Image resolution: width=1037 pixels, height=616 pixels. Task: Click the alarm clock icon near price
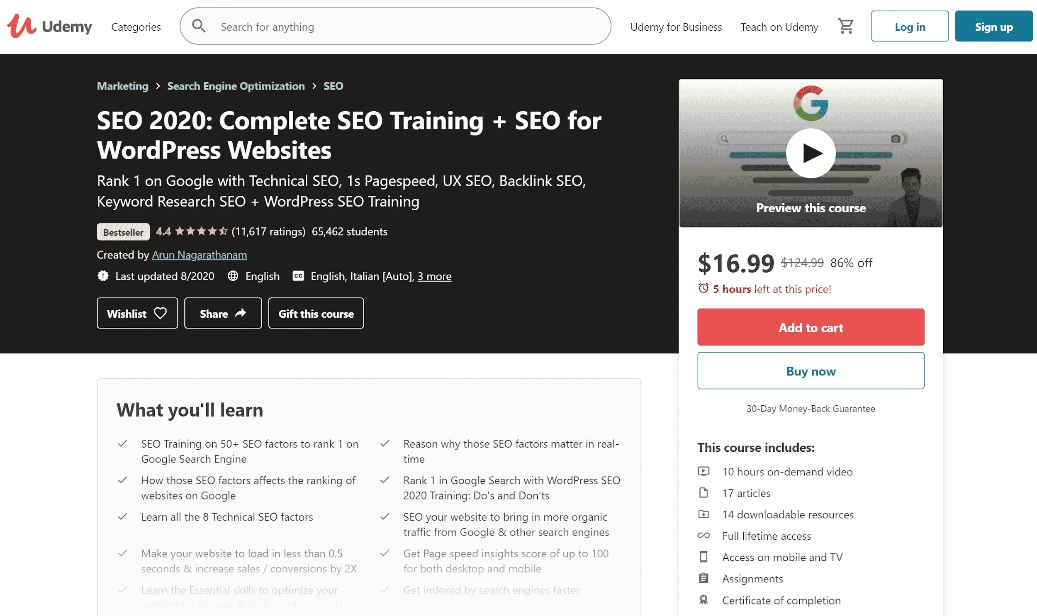(x=704, y=288)
